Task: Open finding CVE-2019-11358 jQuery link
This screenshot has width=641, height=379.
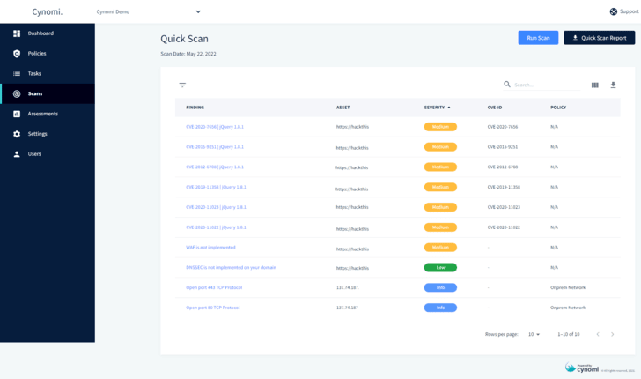Action: tap(216, 187)
